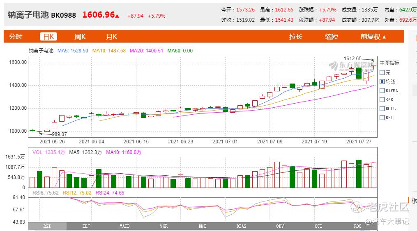417x231 pixels.
Task: Select the DMI indicator tab
Action: (203, 226)
